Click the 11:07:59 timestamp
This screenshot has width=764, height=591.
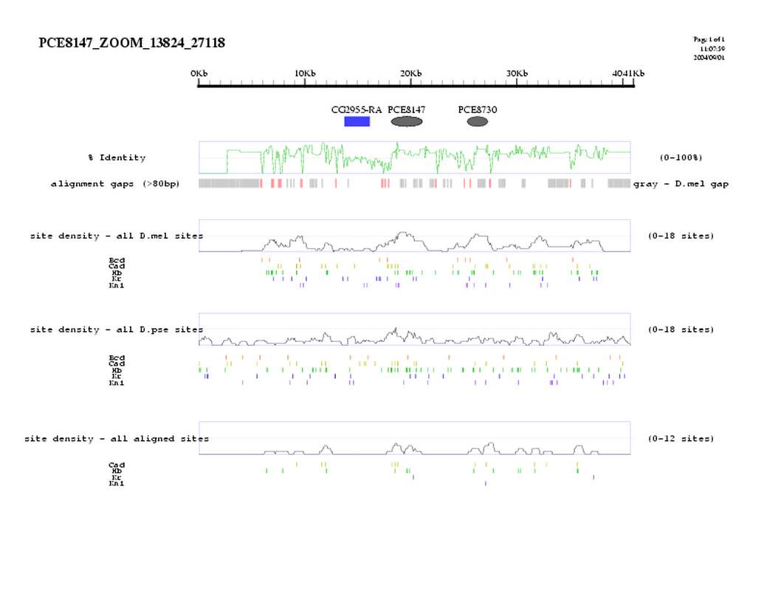point(712,48)
